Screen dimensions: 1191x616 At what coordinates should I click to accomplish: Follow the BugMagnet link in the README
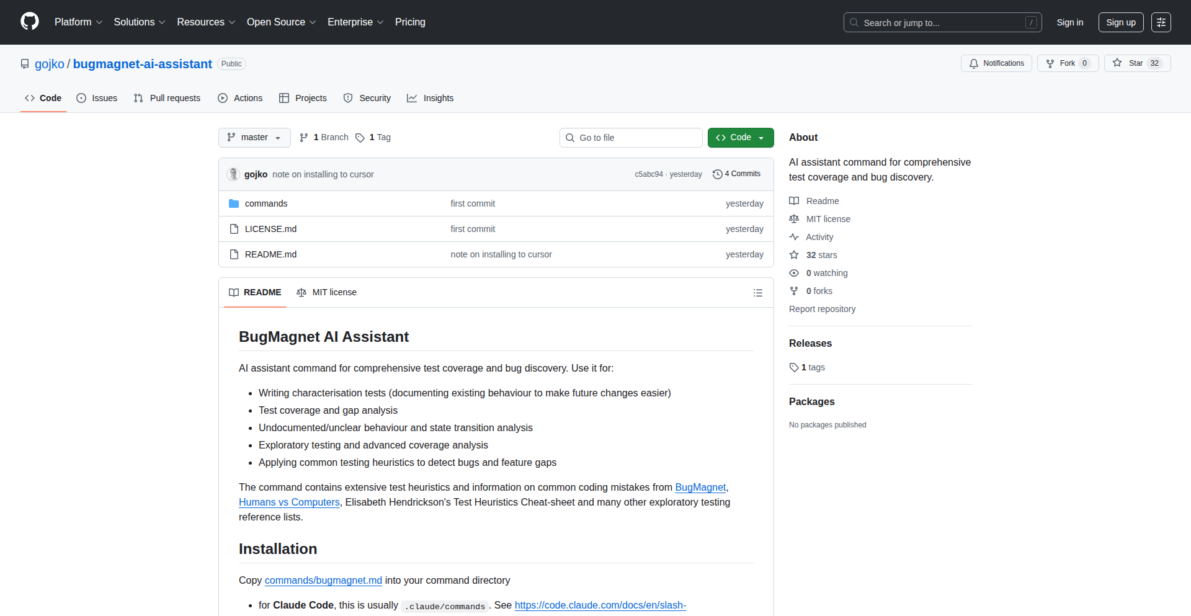coord(700,488)
